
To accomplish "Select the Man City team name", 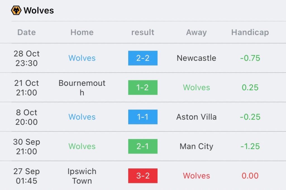I will (196, 146).
